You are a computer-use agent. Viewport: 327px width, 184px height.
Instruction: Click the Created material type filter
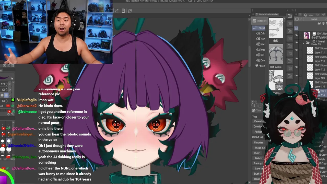pos(259,121)
